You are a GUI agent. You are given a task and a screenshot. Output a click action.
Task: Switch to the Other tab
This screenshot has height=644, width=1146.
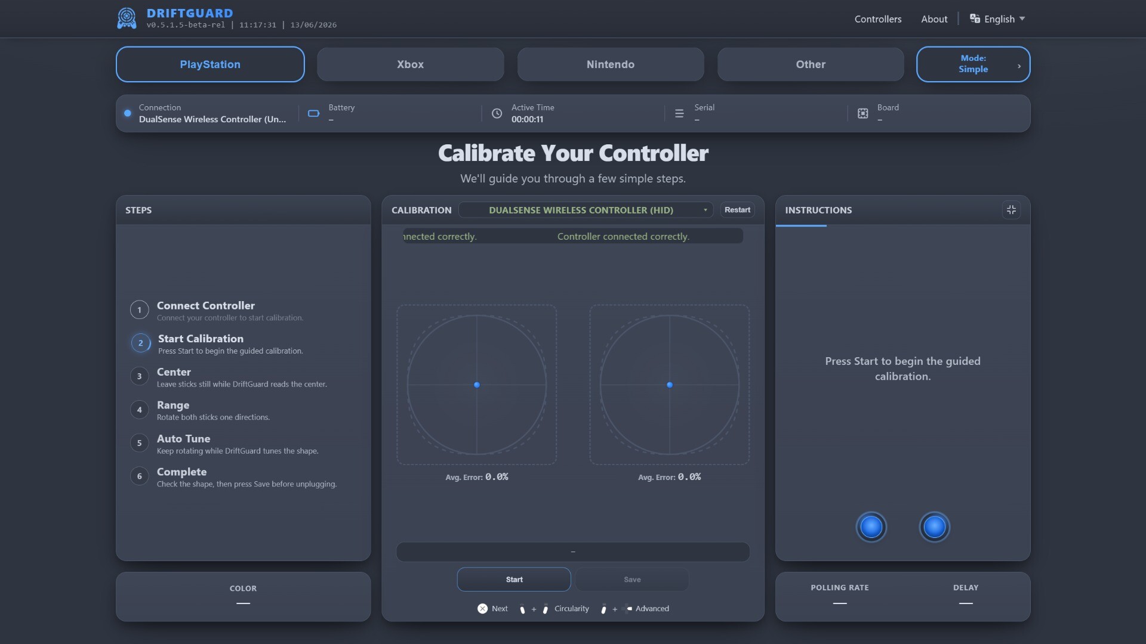click(811, 64)
